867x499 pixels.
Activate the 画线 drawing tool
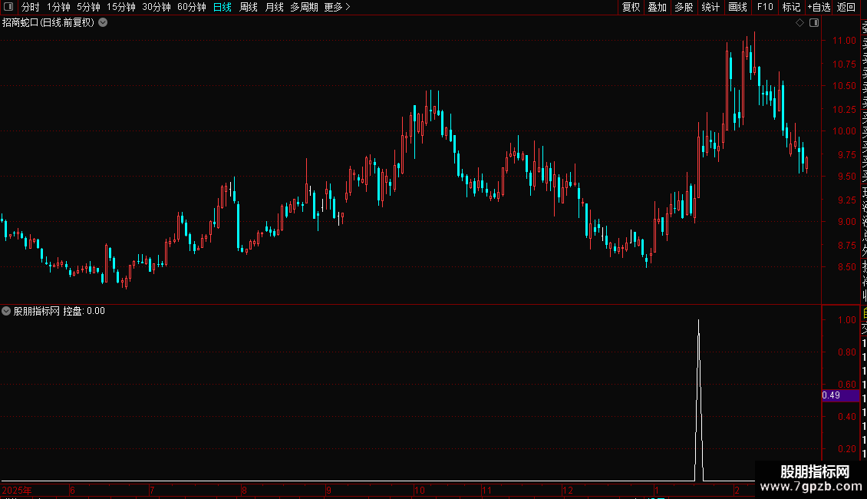[737, 7]
